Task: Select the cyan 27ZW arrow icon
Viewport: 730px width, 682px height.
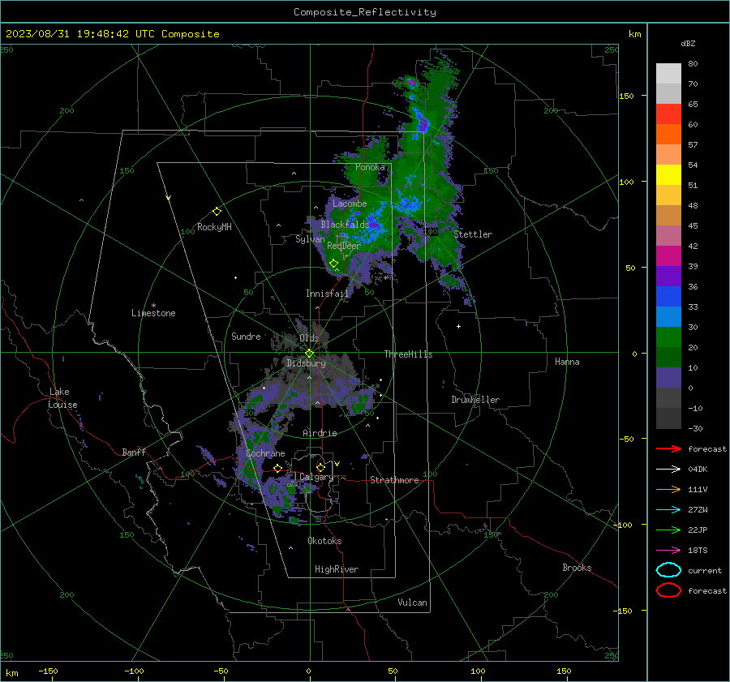Action: point(668,510)
